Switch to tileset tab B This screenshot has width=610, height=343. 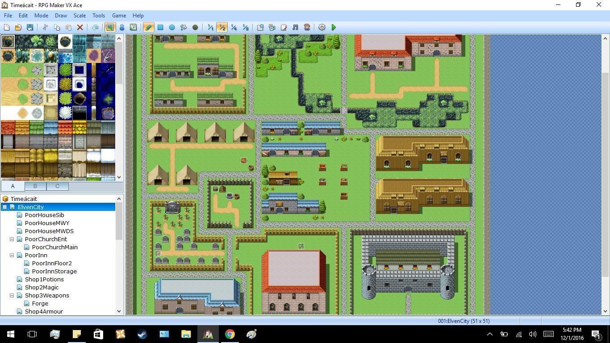pyautogui.click(x=35, y=186)
